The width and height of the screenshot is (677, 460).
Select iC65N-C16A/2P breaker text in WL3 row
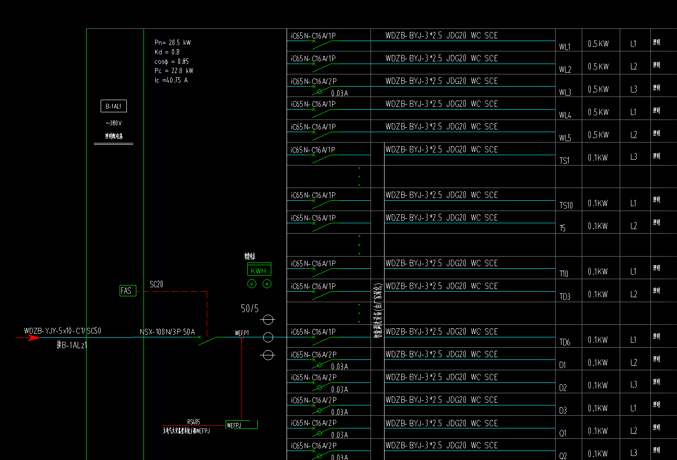(x=314, y=82)
